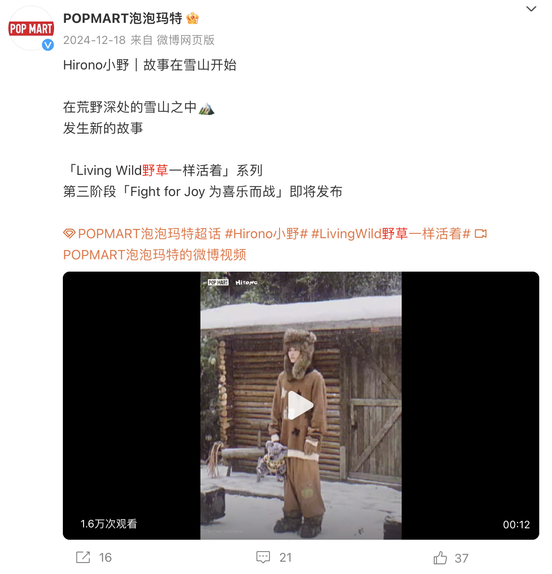The image size is (552, 574).
Task: Repost via the share icon
Action: (x=83, y=557)
